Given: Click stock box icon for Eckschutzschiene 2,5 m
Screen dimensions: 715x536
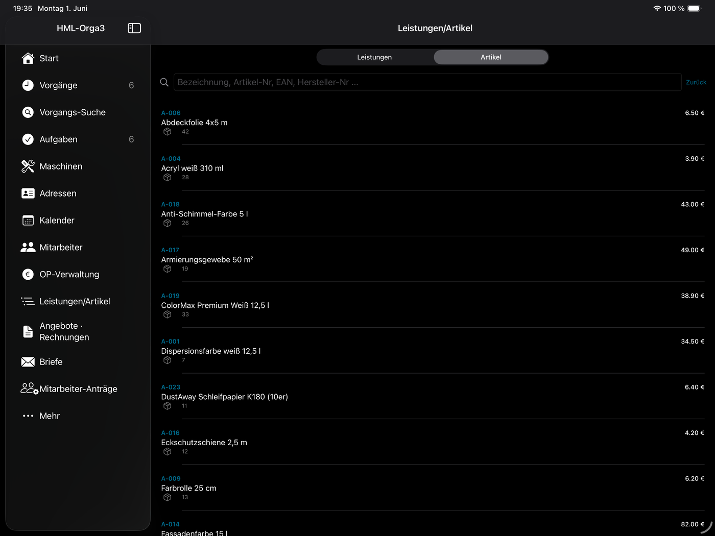Looking at the screenshot, I should pos(168,452).
